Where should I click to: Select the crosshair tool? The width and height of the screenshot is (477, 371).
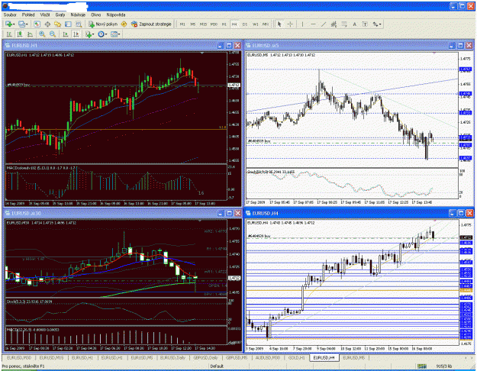[x=290, y=24]
